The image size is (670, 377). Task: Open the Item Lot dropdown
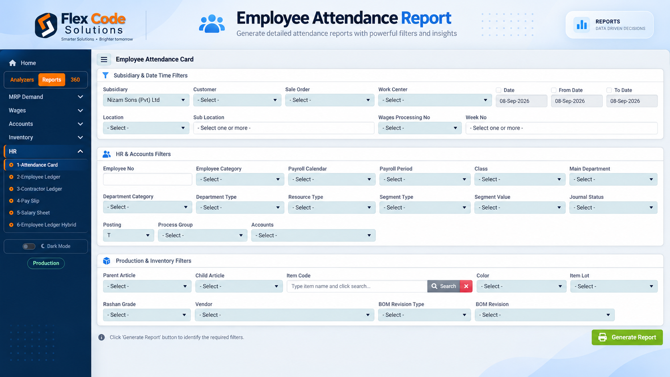614,286
